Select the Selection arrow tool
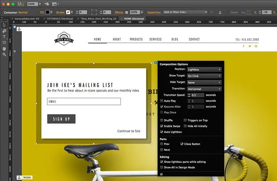Screen dimensions: 277x181 point(4,25)
